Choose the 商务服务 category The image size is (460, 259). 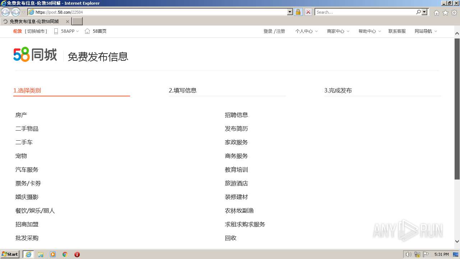pos(236,156)
